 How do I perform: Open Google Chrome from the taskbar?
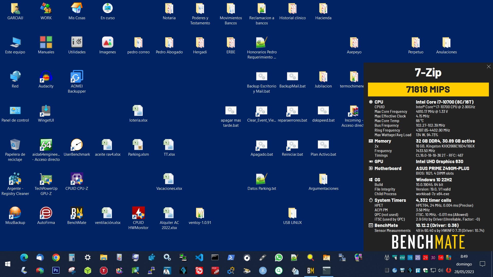pyautogui.click(x=56, y=258)
